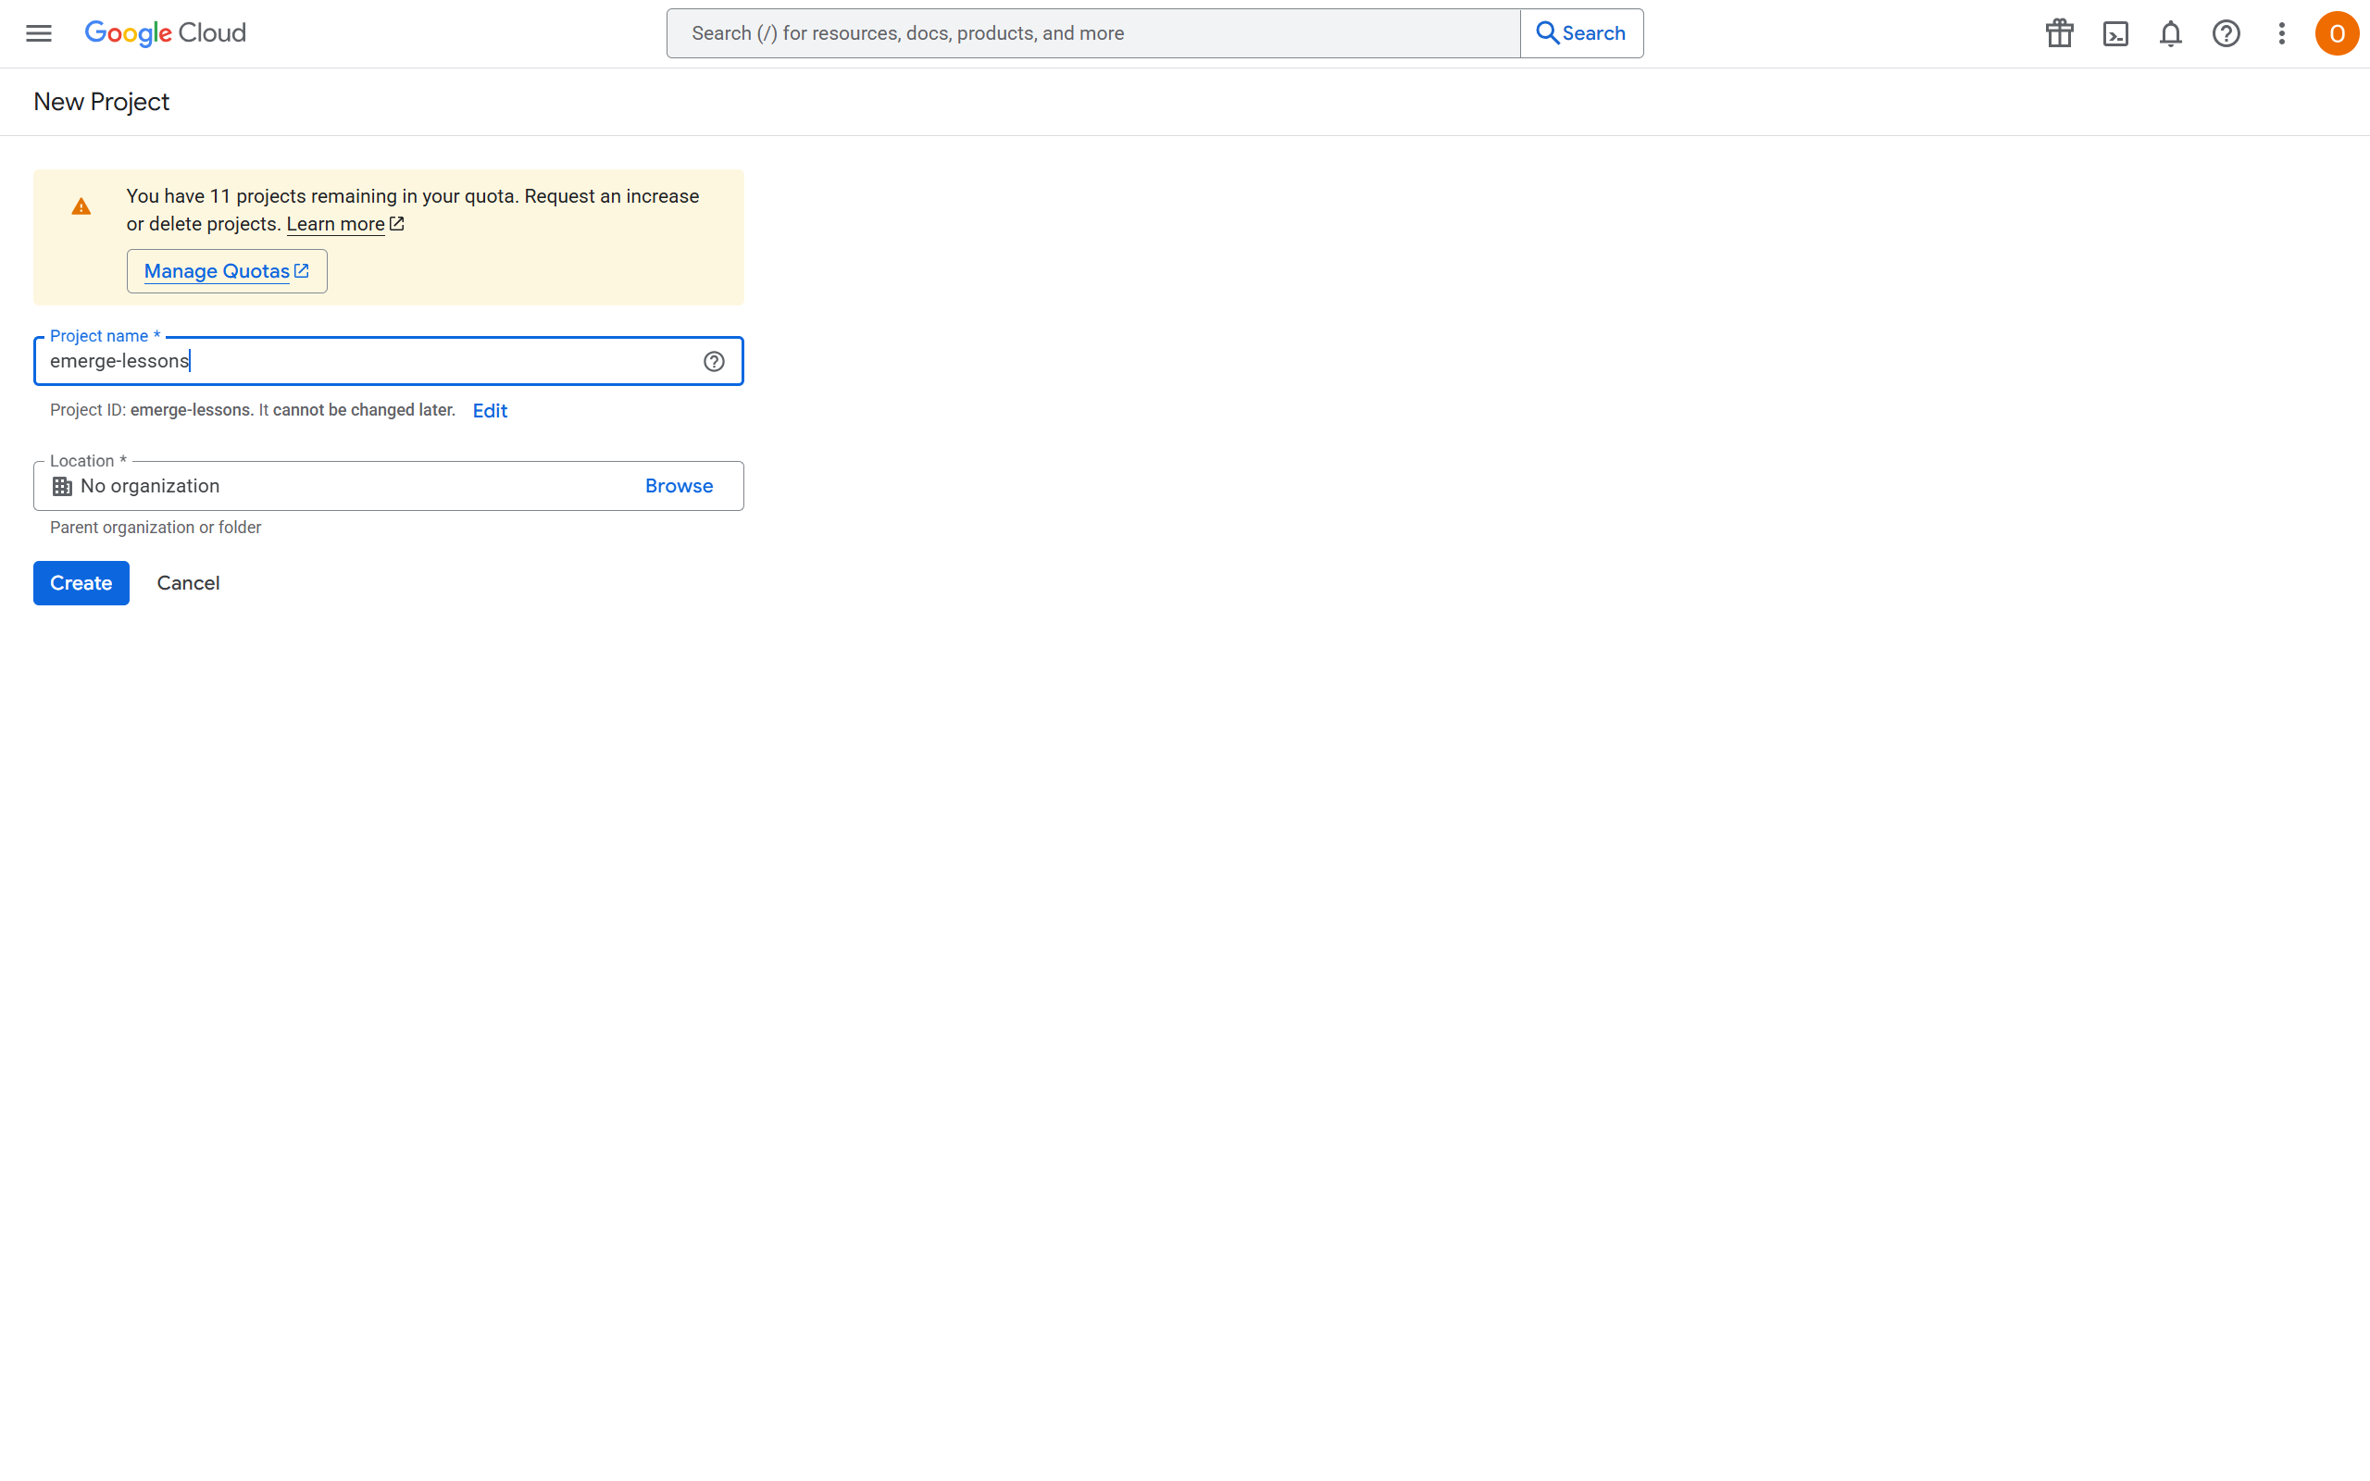This screenshot has width=2370, height=1481.
Task: Open the Learn more link about quotas
Action: pyautogui.click(x=337, y=223)
